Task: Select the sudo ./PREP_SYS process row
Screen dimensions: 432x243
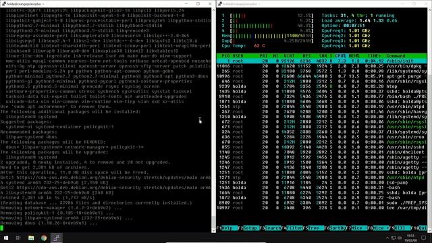Action: click(x=322, y=202)
